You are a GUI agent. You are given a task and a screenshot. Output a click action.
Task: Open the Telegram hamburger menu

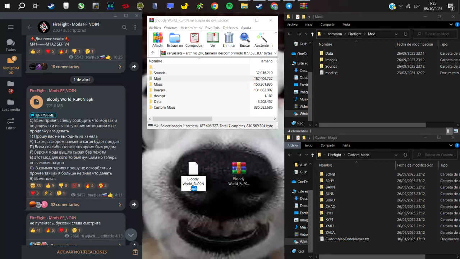(x=11, y=27)
